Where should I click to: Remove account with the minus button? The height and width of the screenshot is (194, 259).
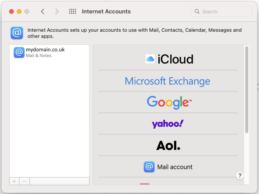pyautogui.click(x=24, y=181)
